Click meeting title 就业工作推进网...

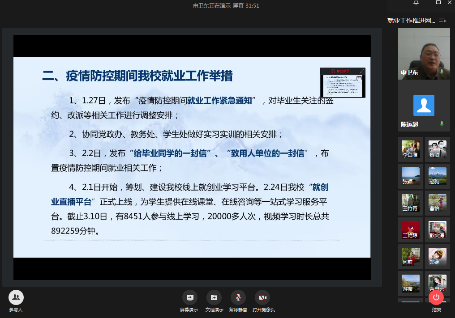click(x=411, y=21)
